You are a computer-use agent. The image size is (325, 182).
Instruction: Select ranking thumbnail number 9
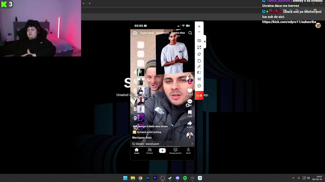pyautogui.click(x=141, y=118)
